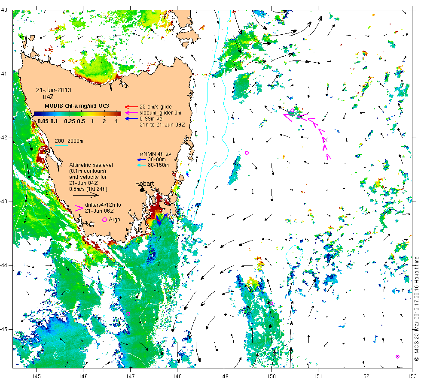The height and width of the screenshot is (386, 421).
Task: Click the black velocity scale arrow in legend
Action: point(86,196)
